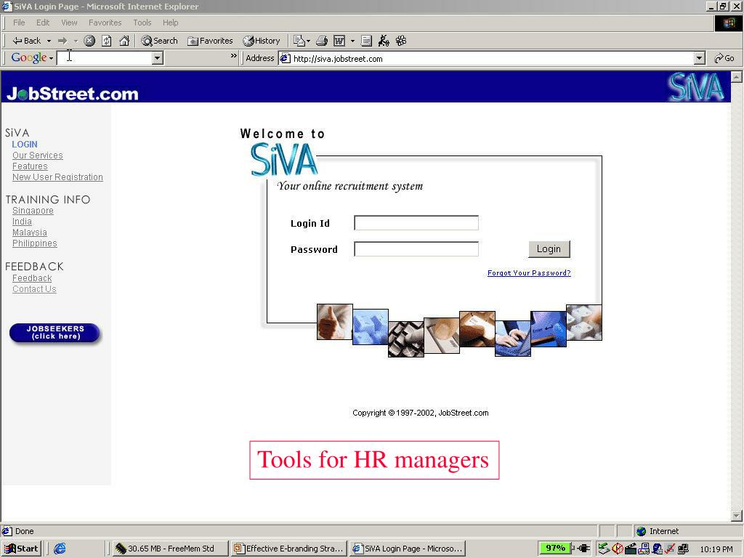
Task: Open the Our Services link
Action: [38, 155]
